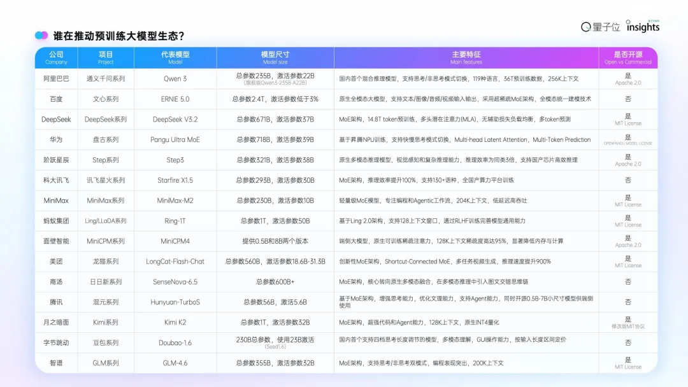
Task: Click the blue-pink bullet icon beside the title
Action: pyautogui.click(x=41, y=35)
